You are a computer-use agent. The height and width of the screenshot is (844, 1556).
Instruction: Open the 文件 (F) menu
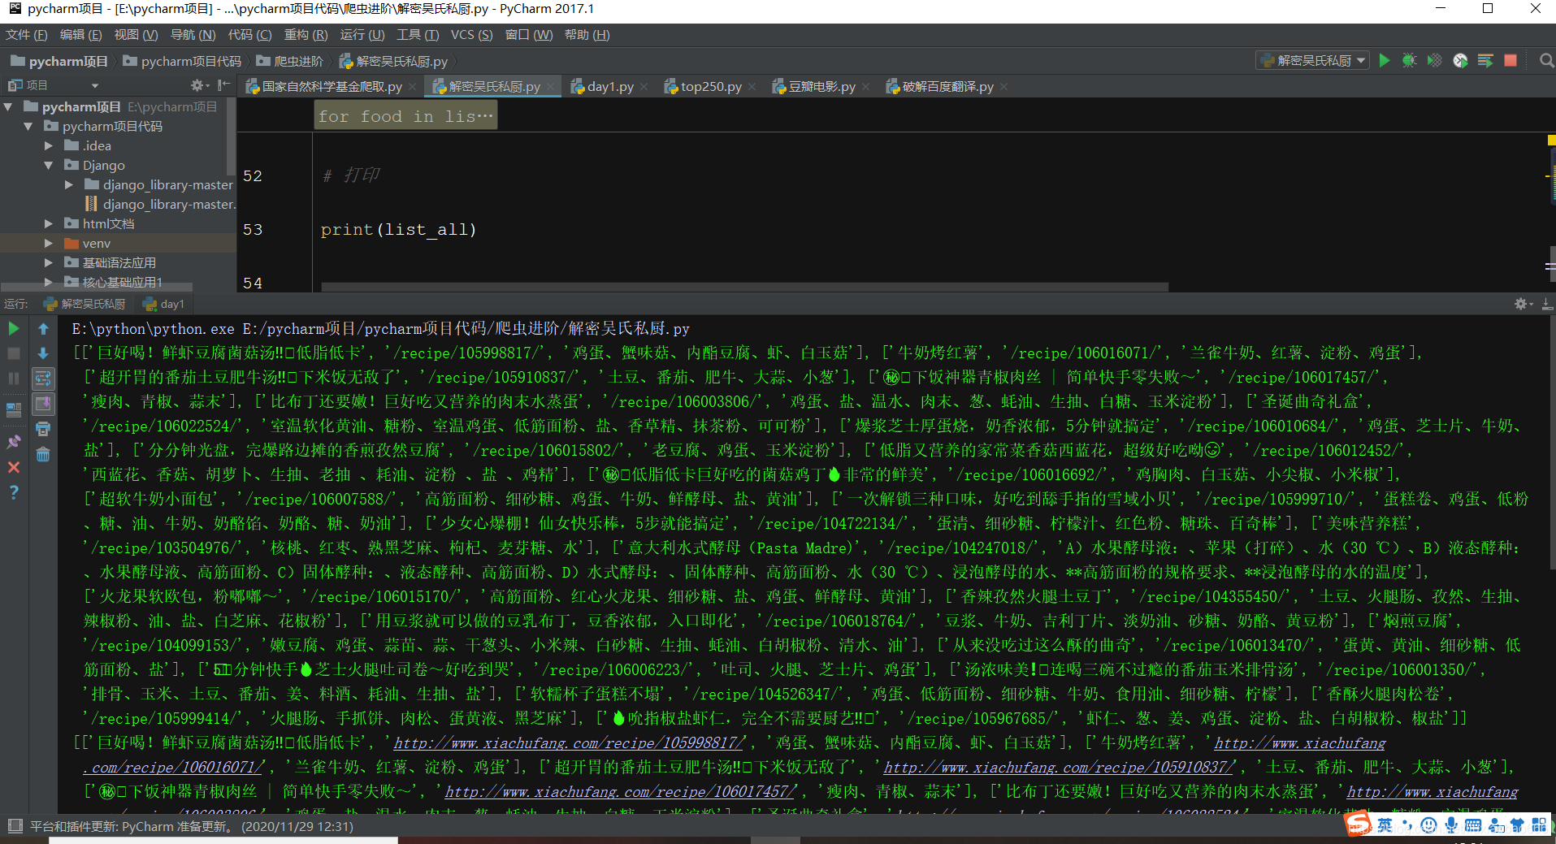pos(27,35)
